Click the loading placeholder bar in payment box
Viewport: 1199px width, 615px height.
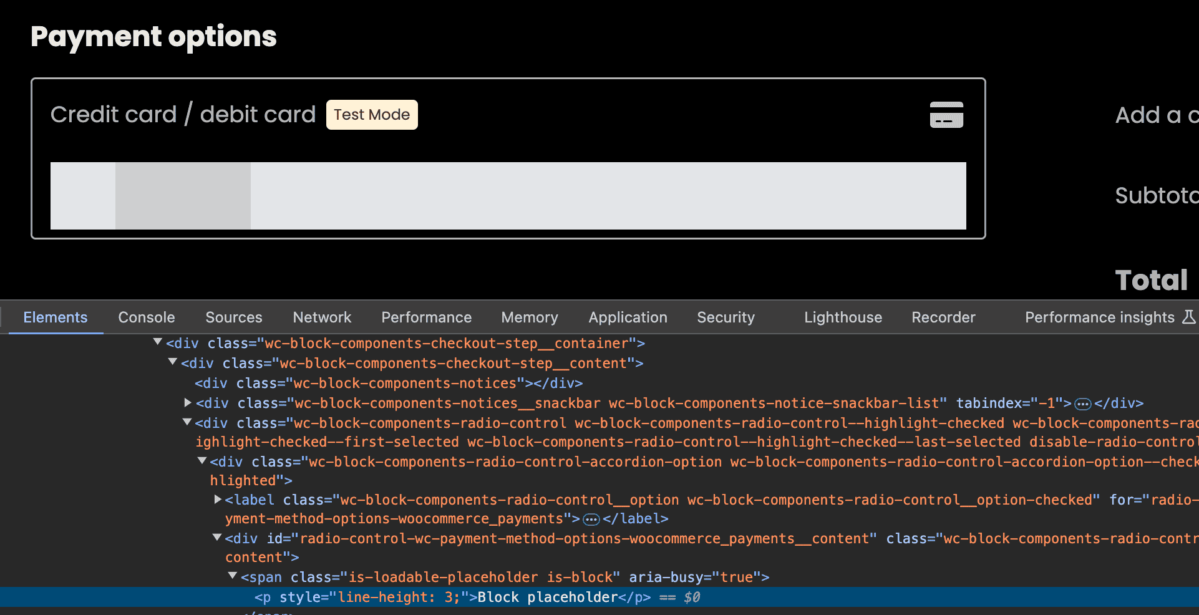point(508,196)
